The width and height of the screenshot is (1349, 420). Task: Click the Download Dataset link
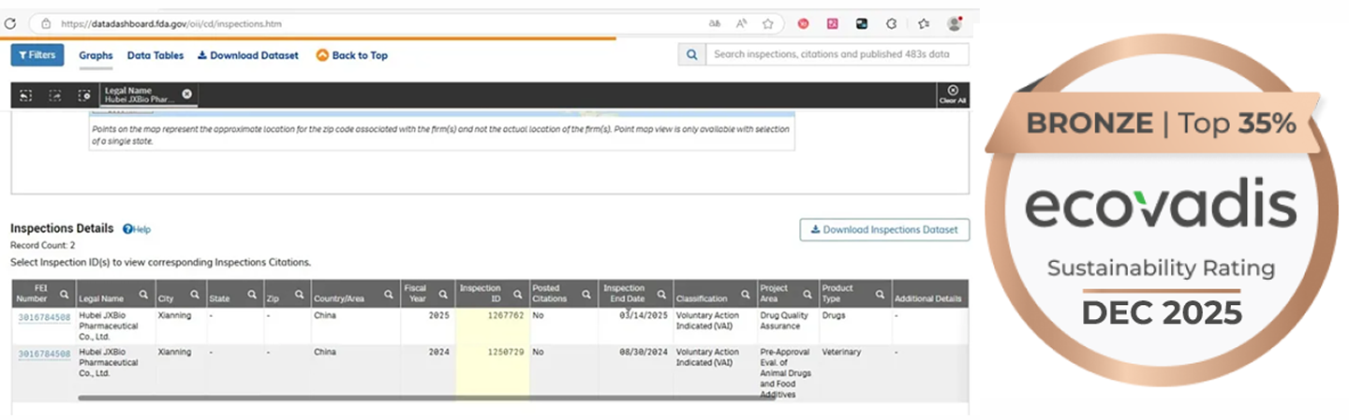(248, 55)
